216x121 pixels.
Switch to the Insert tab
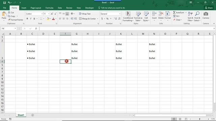tap(24, 8)
